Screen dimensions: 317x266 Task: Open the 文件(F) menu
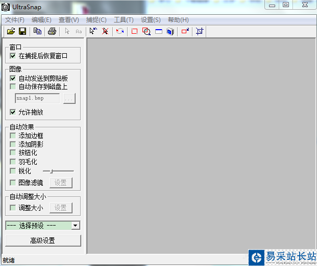tap(15, 20)
